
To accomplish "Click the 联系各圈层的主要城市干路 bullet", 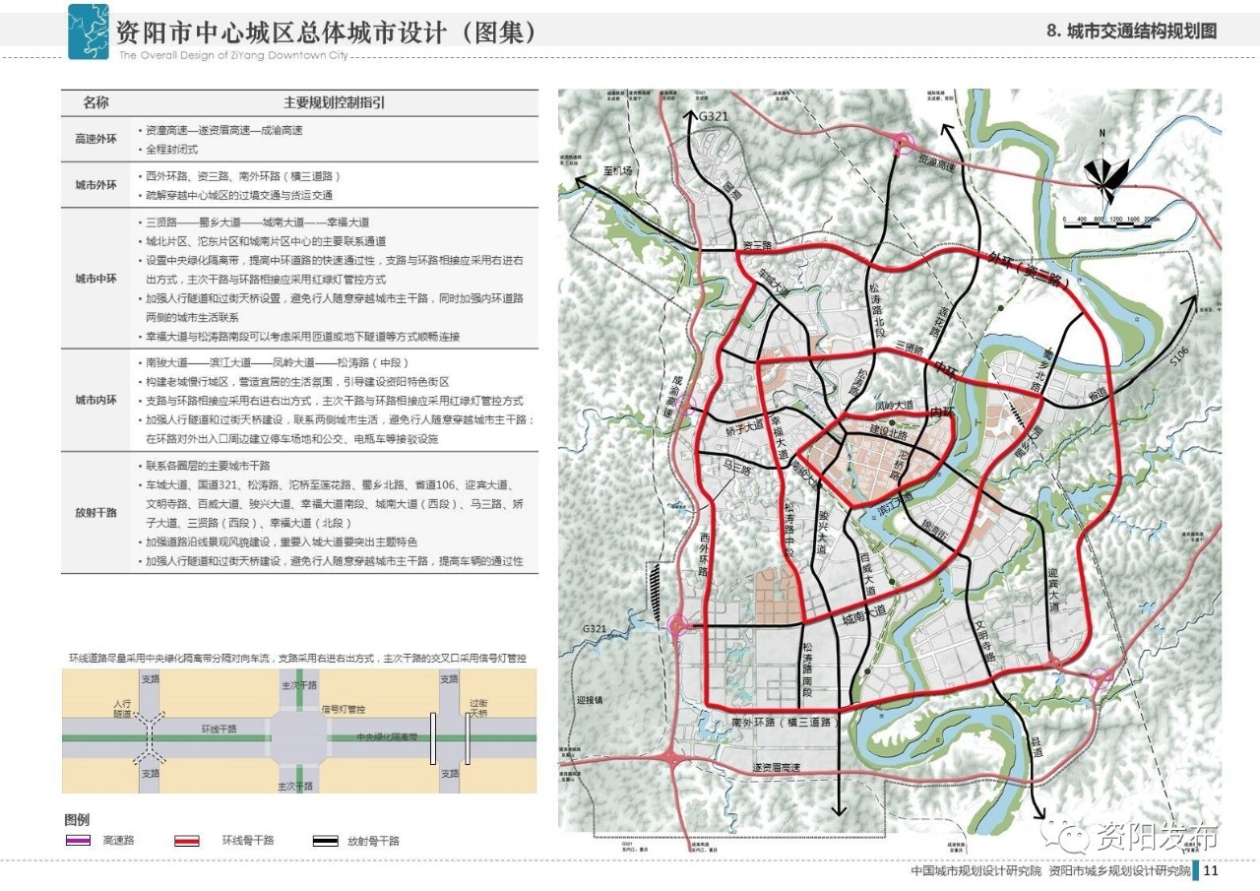I will [207, 466].
